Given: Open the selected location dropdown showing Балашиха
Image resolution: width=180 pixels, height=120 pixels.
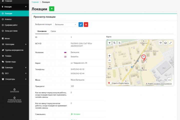Looking at the screenshot, I should click(65, 24).
